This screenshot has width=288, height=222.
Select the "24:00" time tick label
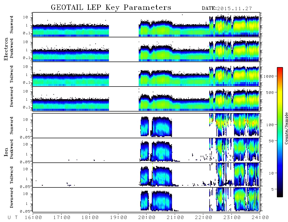click(x=261, y=218)
